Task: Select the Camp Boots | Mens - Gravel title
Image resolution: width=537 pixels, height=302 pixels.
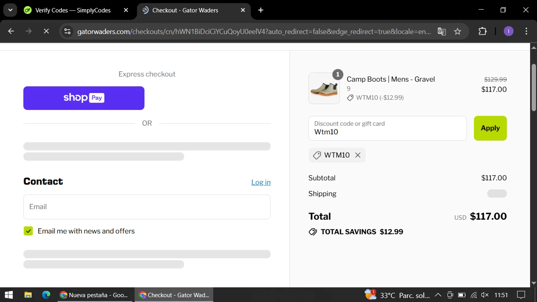Action: click(x=391, y=79)
